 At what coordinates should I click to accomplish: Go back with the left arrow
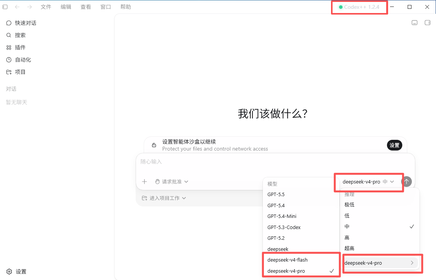17,7
